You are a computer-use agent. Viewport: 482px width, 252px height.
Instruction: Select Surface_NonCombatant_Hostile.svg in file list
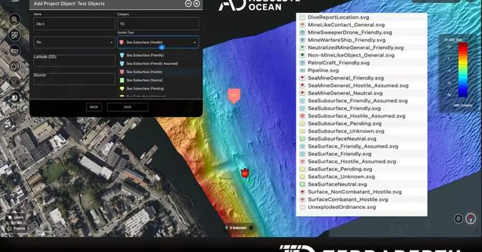tap(355, 192)
